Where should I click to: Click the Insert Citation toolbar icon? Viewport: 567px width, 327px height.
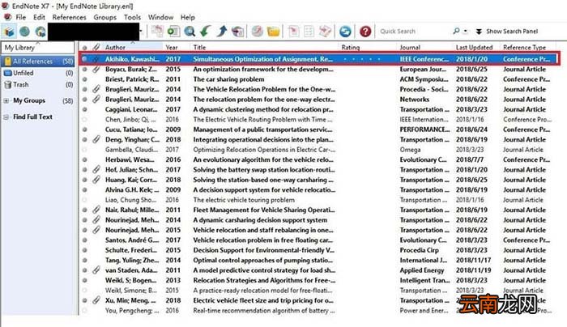(293, 32)
